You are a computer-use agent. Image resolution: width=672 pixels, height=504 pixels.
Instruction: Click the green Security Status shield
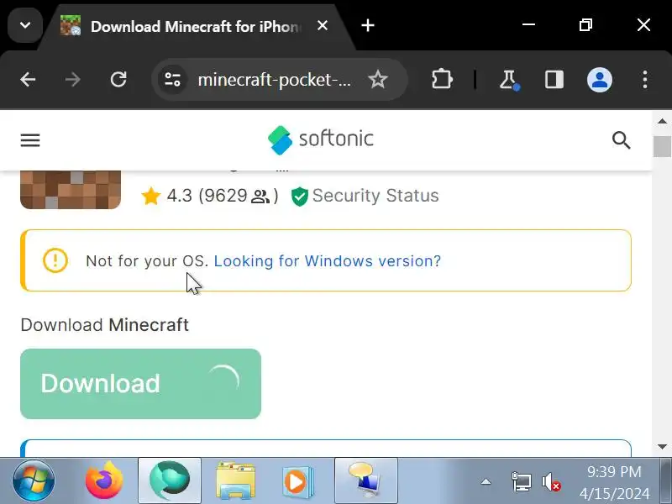(300, 197)
